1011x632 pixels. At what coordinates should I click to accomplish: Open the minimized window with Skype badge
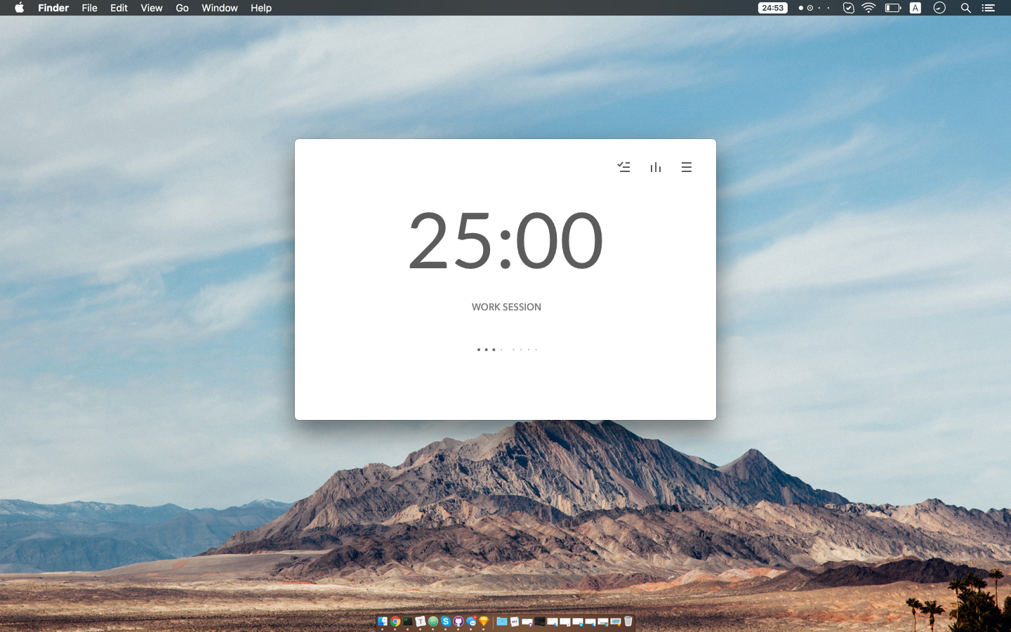[x=578, y=621]
